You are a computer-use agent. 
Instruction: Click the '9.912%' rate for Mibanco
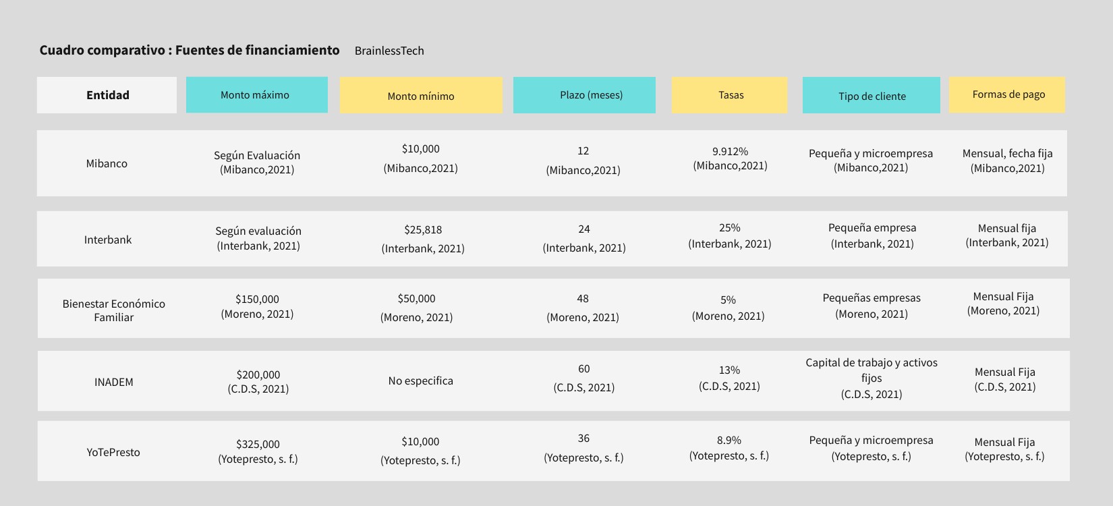730,152
